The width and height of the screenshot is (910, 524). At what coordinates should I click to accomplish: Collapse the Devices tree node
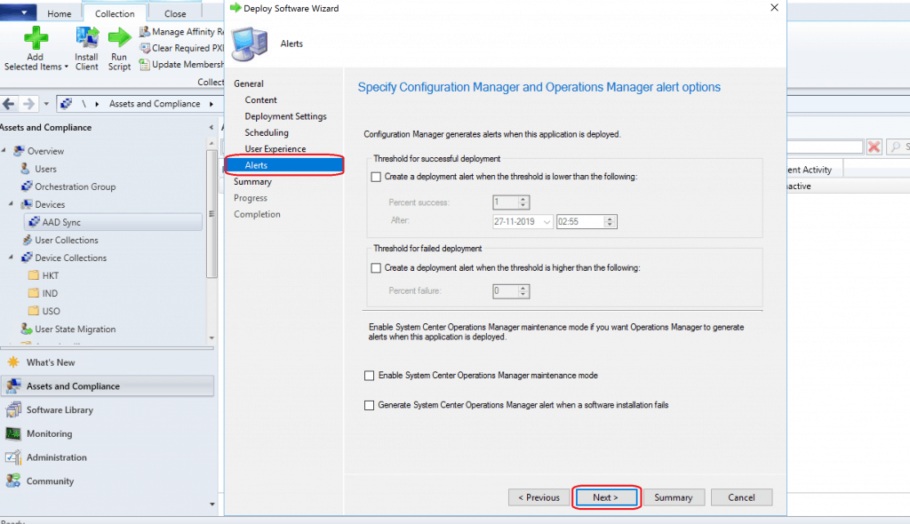(x=11, y=203)
